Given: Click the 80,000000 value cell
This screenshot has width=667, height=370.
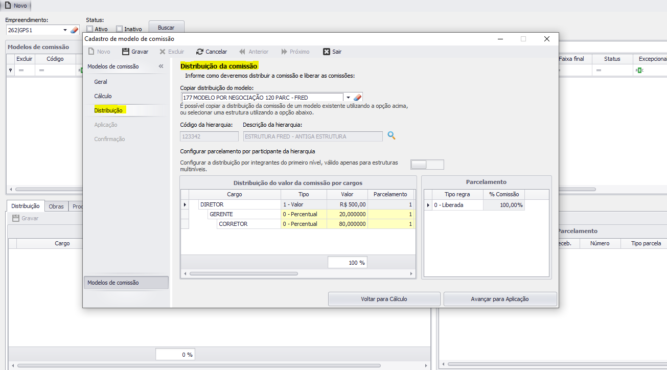Looking at the screenshot, I should click(x=347, y=224).
